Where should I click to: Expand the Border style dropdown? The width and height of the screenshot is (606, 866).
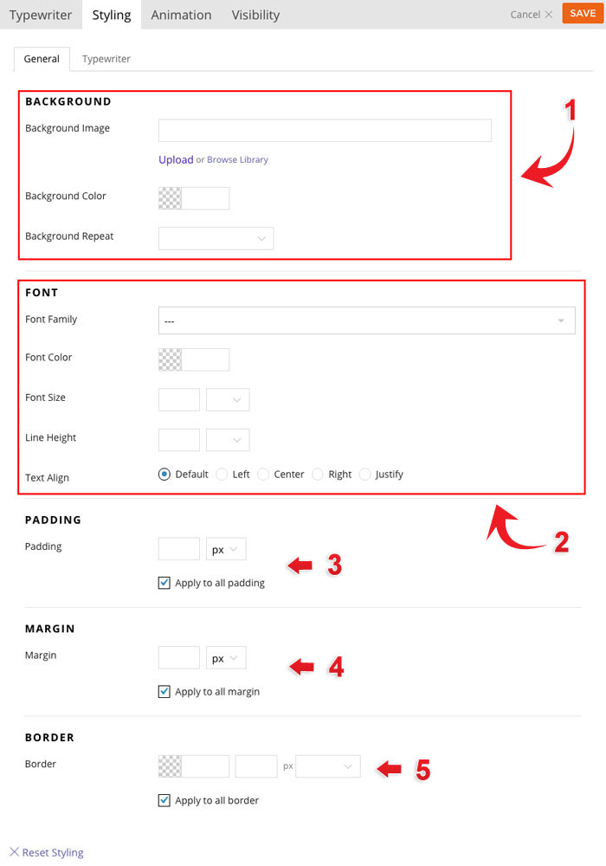coord(328,766)
